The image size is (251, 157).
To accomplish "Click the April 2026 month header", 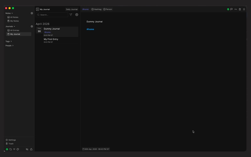I will click(43, 24).
